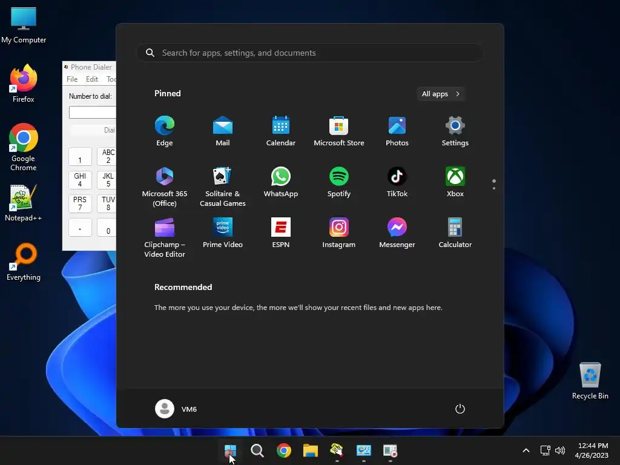This screenshot has width=620, height=465.
Task: Open Microsoft Store
Action: pos(339,131)
